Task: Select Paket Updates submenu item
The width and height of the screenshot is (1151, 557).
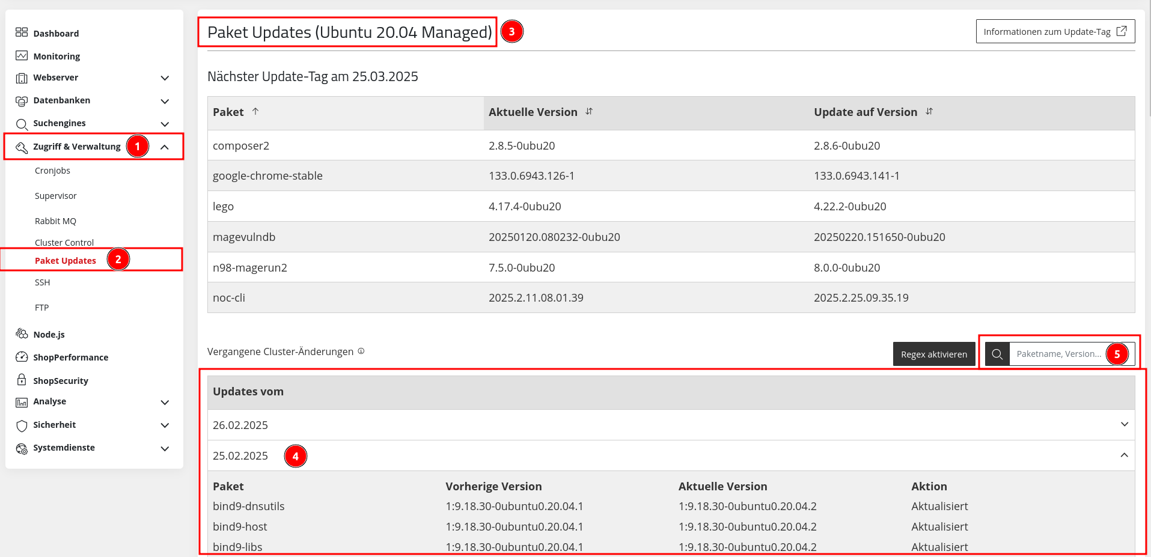Action: tap(66, 261)
